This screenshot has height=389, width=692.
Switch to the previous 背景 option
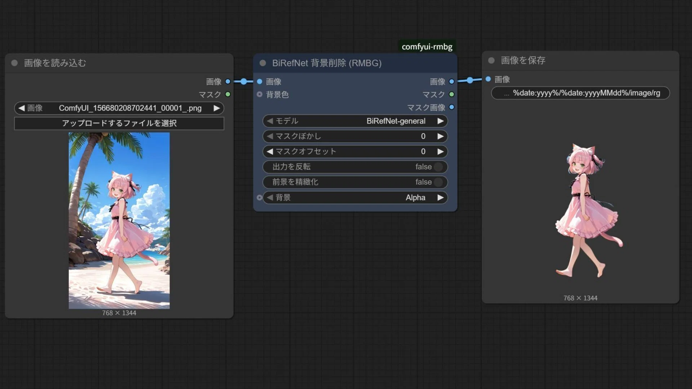click(x=270, y=197)
